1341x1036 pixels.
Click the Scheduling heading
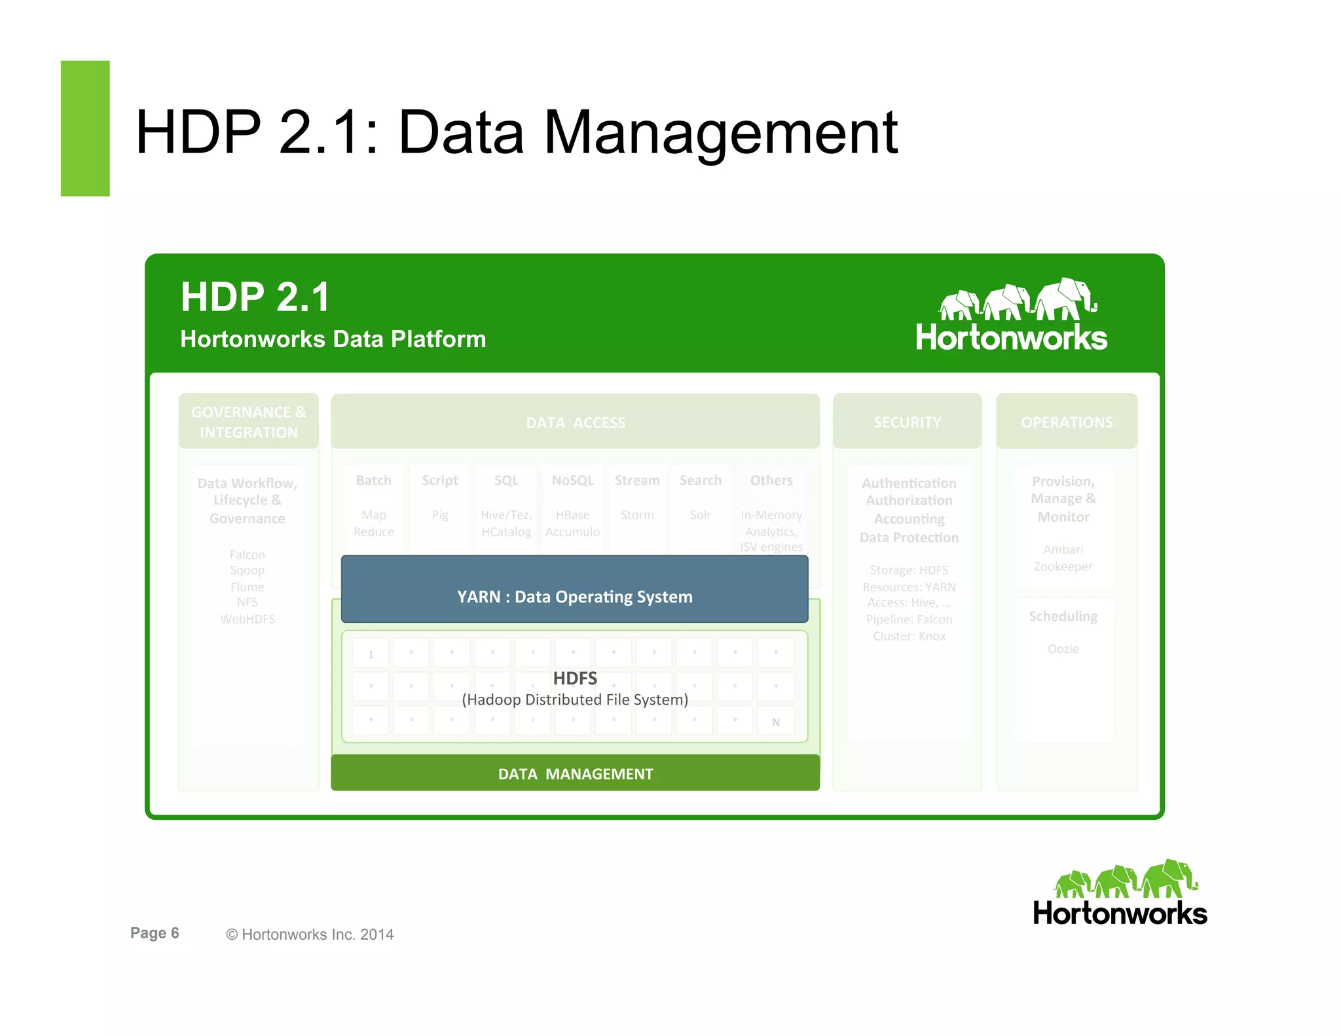click(x=1063, y=616)
